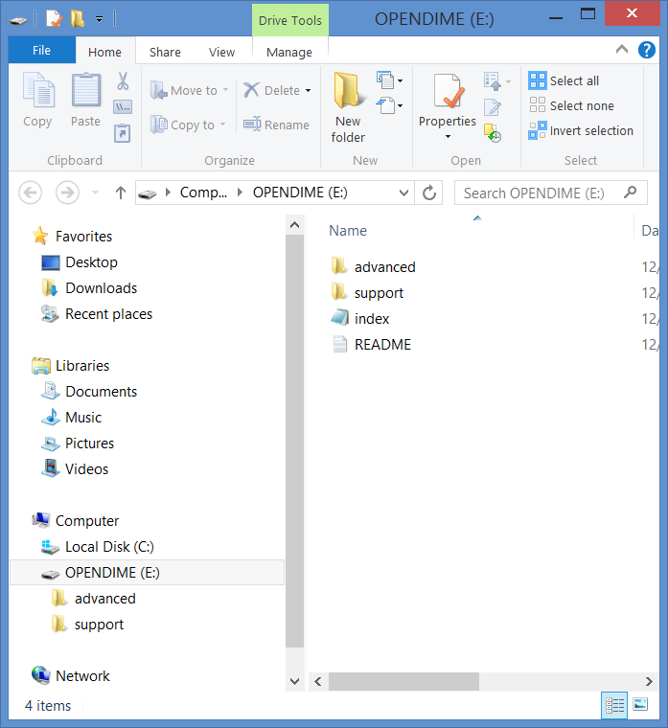Select advanced under OPENDIME (E:) tree
The image size is (668, 728).
(x=94, y=599)
